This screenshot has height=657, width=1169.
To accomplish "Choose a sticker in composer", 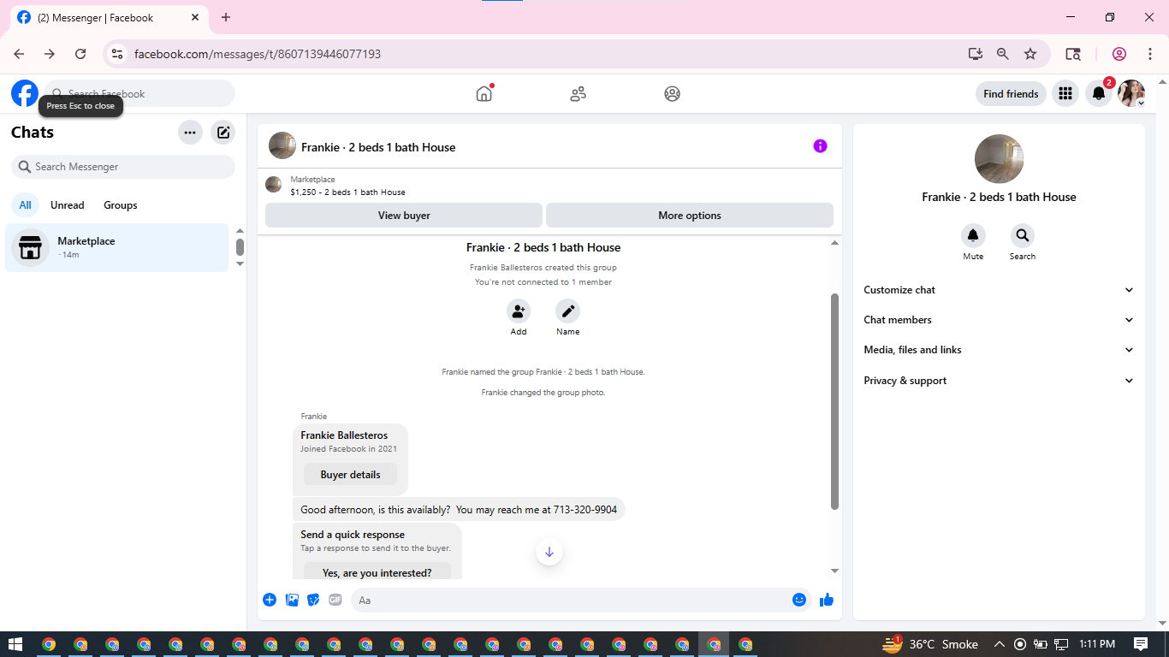I will [313, 600].
